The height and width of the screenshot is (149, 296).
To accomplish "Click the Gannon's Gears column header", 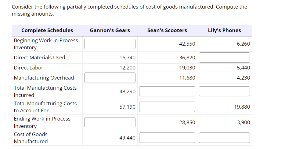I will point(110,30).
